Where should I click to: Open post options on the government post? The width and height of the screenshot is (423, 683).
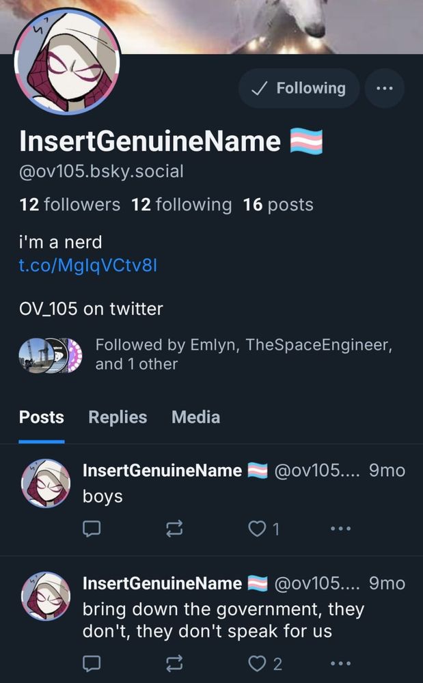340,663
